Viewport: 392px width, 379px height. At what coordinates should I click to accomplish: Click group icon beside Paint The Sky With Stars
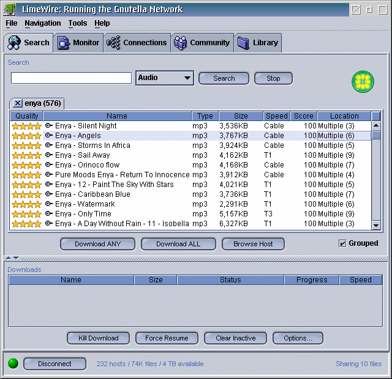point(49,184)
